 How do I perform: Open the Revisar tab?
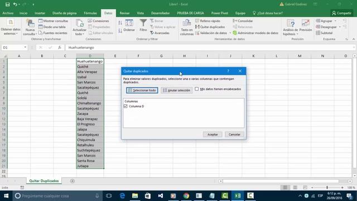pyautogui.click(x=124, y=13)
